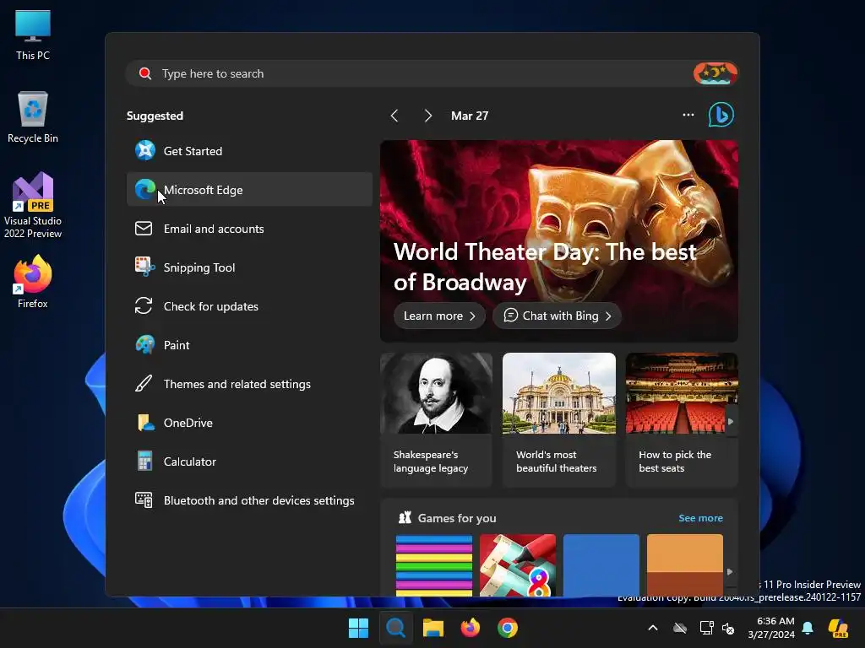The height and width of the screenshot is (648, 865).
Task: Go to next day with right chevron
Action: (x=427, y=116)
